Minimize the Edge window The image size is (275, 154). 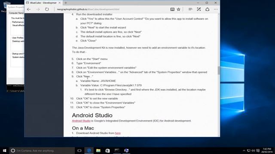(198, 3)
